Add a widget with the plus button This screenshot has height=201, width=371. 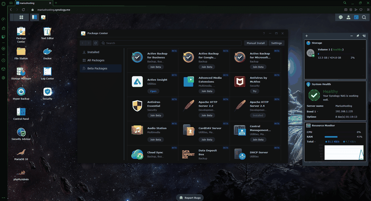(x=307, y=36)
